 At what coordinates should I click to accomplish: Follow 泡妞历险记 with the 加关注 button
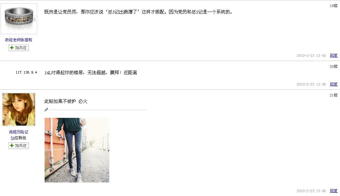[x=19, y=146]
